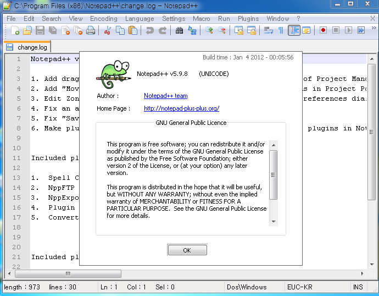Viewport: 379px width, 296px height.
Task: Open the Window menu
Action: pos(278,19)
